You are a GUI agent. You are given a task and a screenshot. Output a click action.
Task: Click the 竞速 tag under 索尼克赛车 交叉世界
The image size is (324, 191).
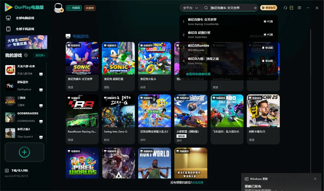[70, 87]
